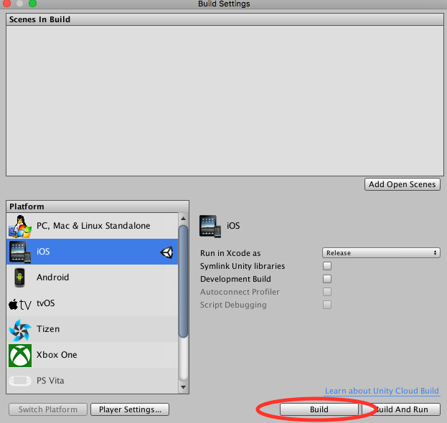Click the large iOS icon beside build options
The width and height of the screenshot is (447, 423).
tap(210, 226)
